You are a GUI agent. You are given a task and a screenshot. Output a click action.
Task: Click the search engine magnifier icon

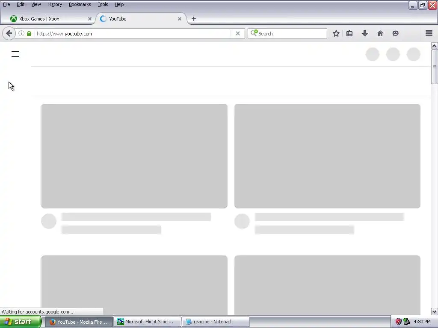pyautogui.click(x=254, y=33)
